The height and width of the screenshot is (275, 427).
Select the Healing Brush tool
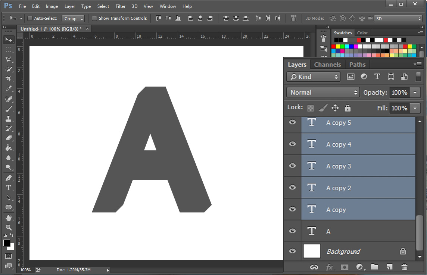click(x=9, y=99)
